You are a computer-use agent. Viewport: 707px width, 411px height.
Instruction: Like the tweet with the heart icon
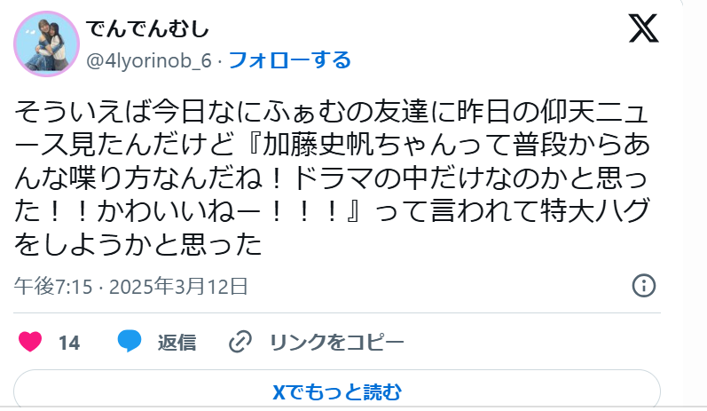tap(30, 342)
